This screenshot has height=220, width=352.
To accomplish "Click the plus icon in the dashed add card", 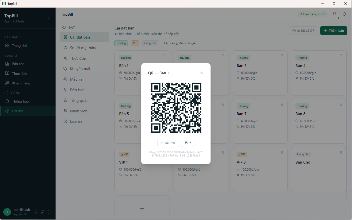I will pyautogui.click(x=142, y=209).
